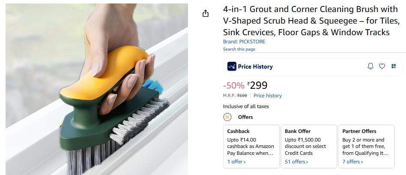Expand the 1 offer cashback link
Screen dimensions: 406x175
coord(236,162)
